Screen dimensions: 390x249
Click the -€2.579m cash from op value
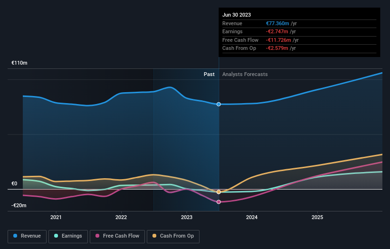point(277,48)
